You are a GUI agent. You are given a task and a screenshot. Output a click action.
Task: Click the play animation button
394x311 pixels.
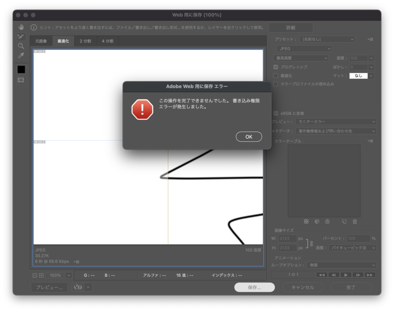pos(346,275)
